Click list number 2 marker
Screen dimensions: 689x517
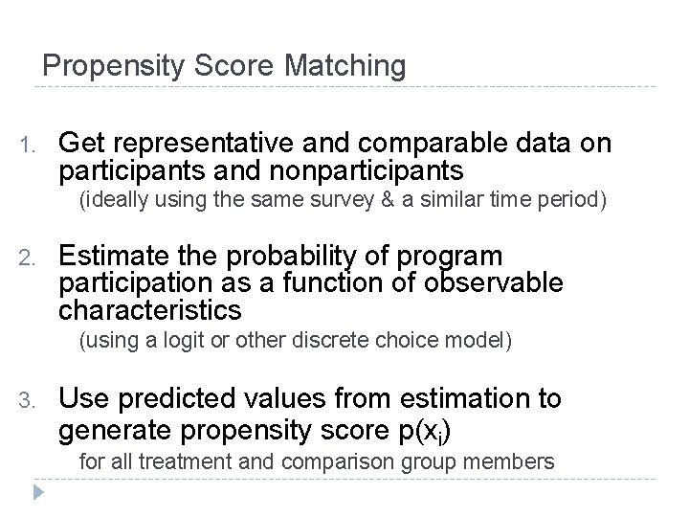(x=27, y=258)
